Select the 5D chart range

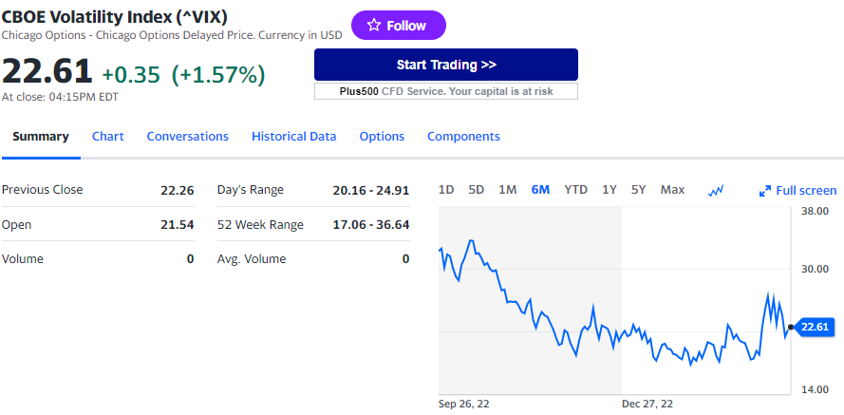tap(476, 190)
